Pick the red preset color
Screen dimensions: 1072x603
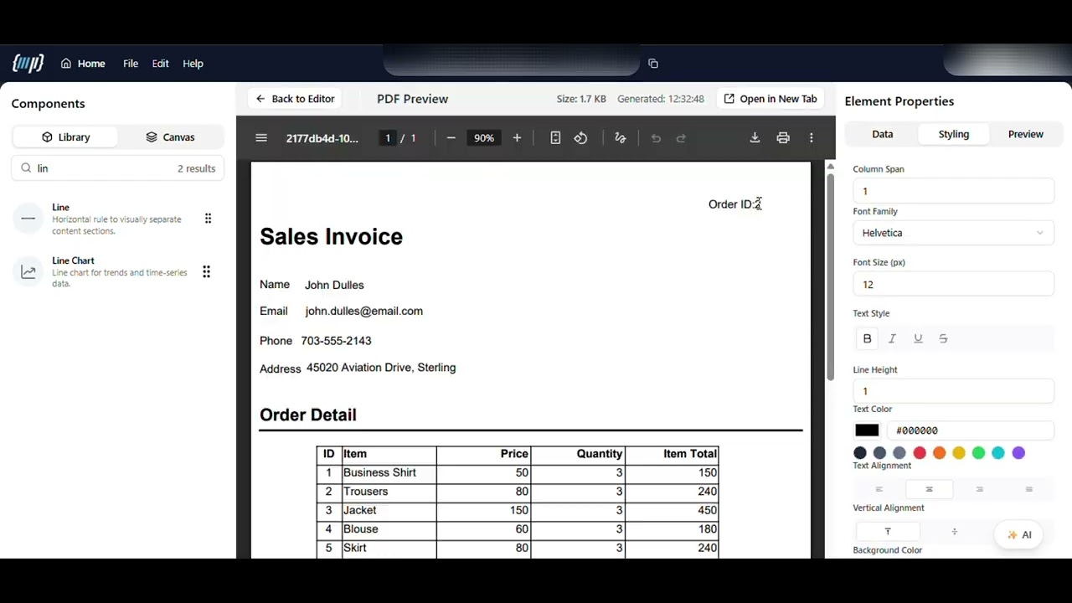pos(920,453)
